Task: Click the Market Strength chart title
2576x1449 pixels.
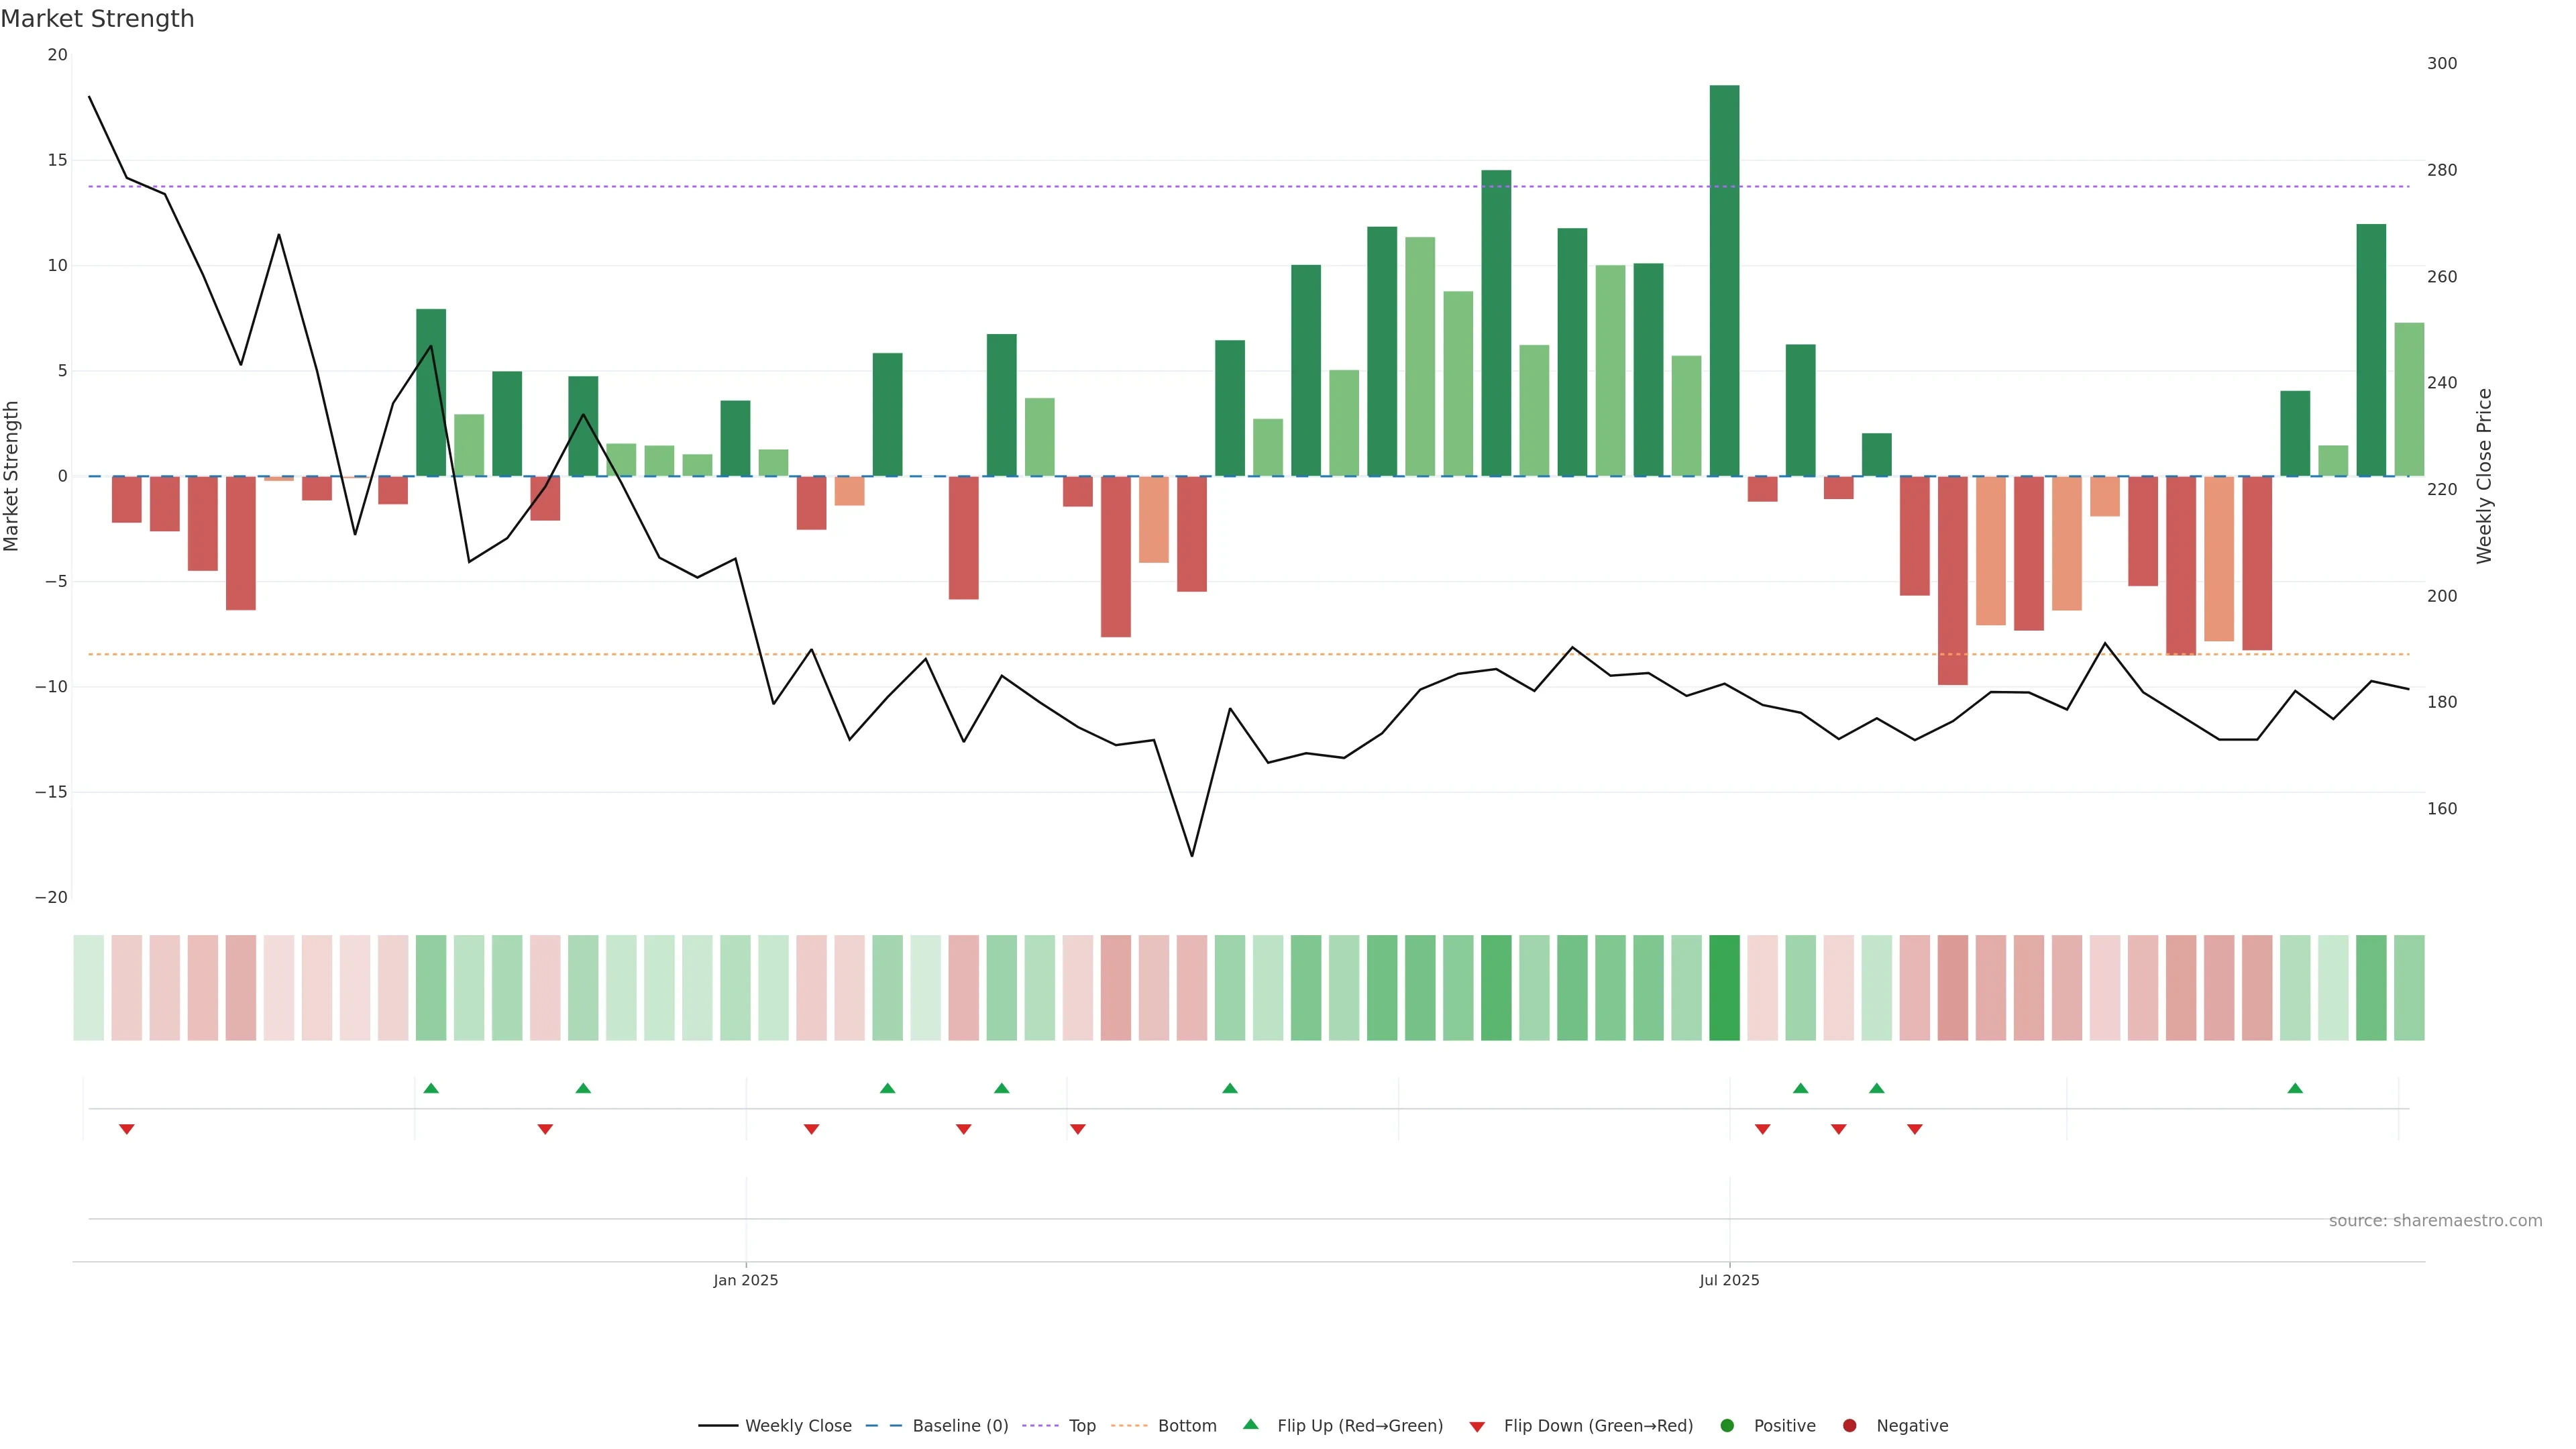Action: [x=97, y=19]
